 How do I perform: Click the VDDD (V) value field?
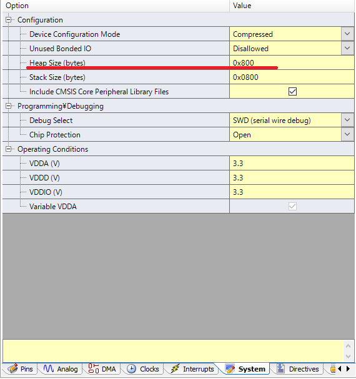click(x=292, y=178)
